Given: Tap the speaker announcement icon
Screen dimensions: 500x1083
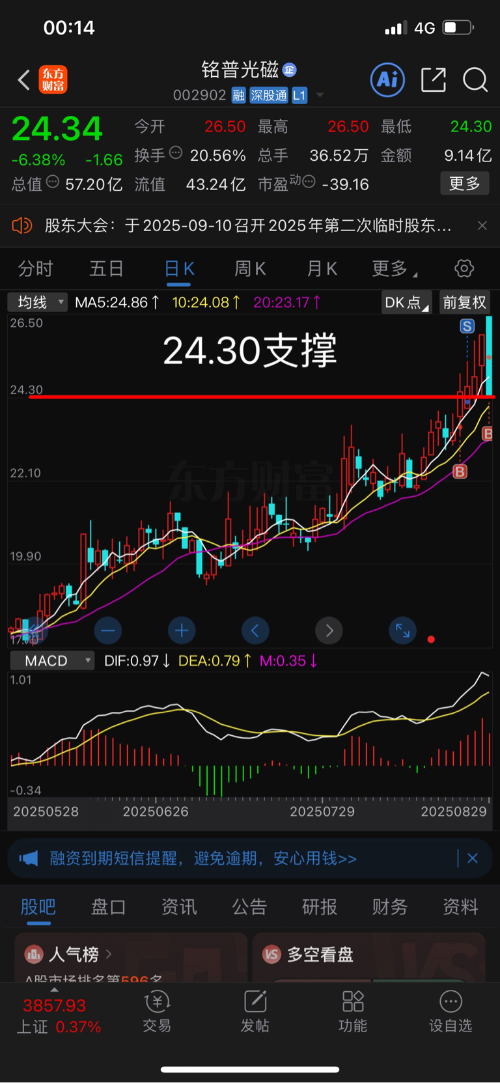Looking at the screenshot, I should [22, 226].
